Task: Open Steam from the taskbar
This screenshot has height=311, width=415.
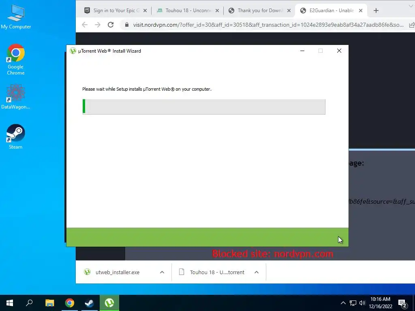Action: (x=90, y=303)
